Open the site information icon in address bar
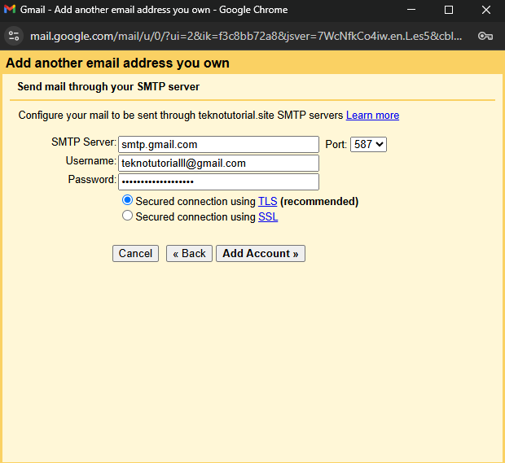 (14, 36)
